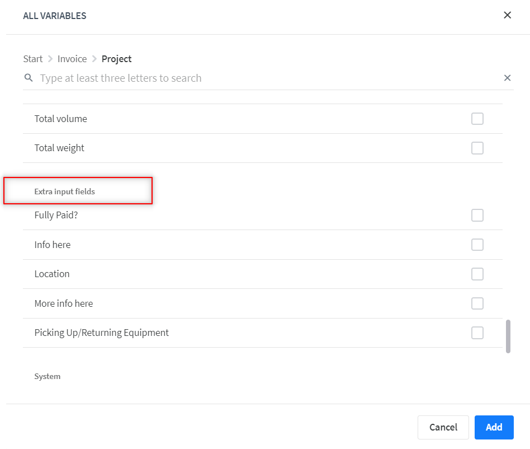Click the chevron between Invoice and Project

click(x=94, y=59)
